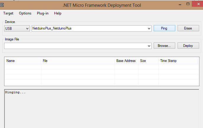Viewport: 203px width, 128px height.
Task: Sort by the Name column header
Action: pos(23,61)
